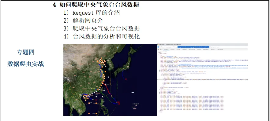Select the meta name viewport row
This screenshot has width=270, height=121.
(180, 57)
